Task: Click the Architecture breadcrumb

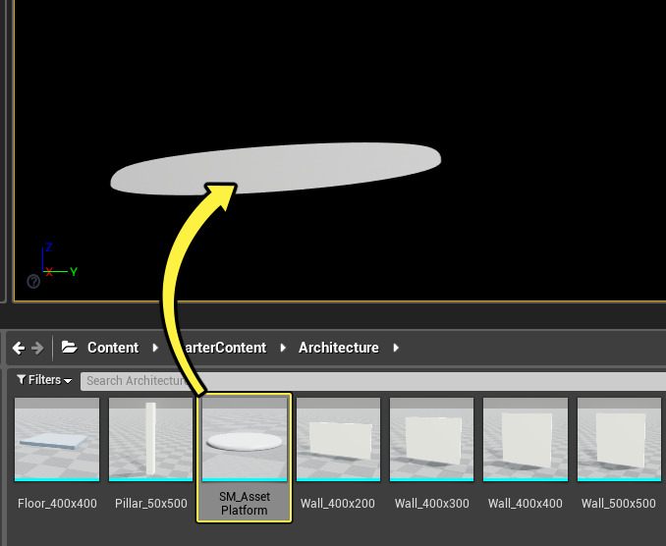Action: pos(339,348)
